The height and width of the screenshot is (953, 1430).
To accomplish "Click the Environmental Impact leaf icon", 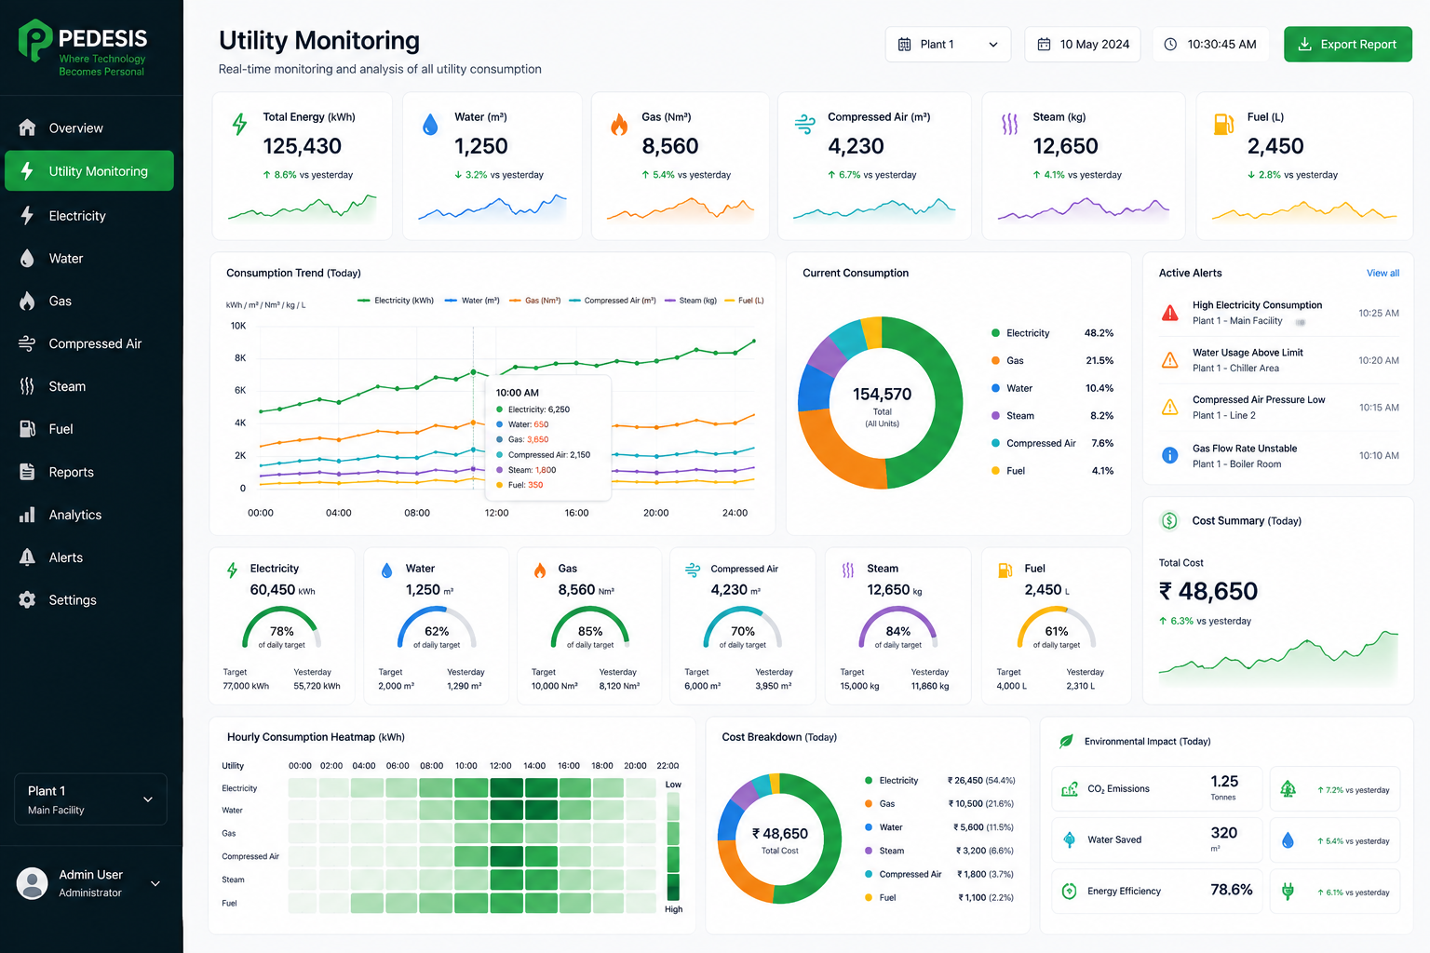I will coord(1066,742).
